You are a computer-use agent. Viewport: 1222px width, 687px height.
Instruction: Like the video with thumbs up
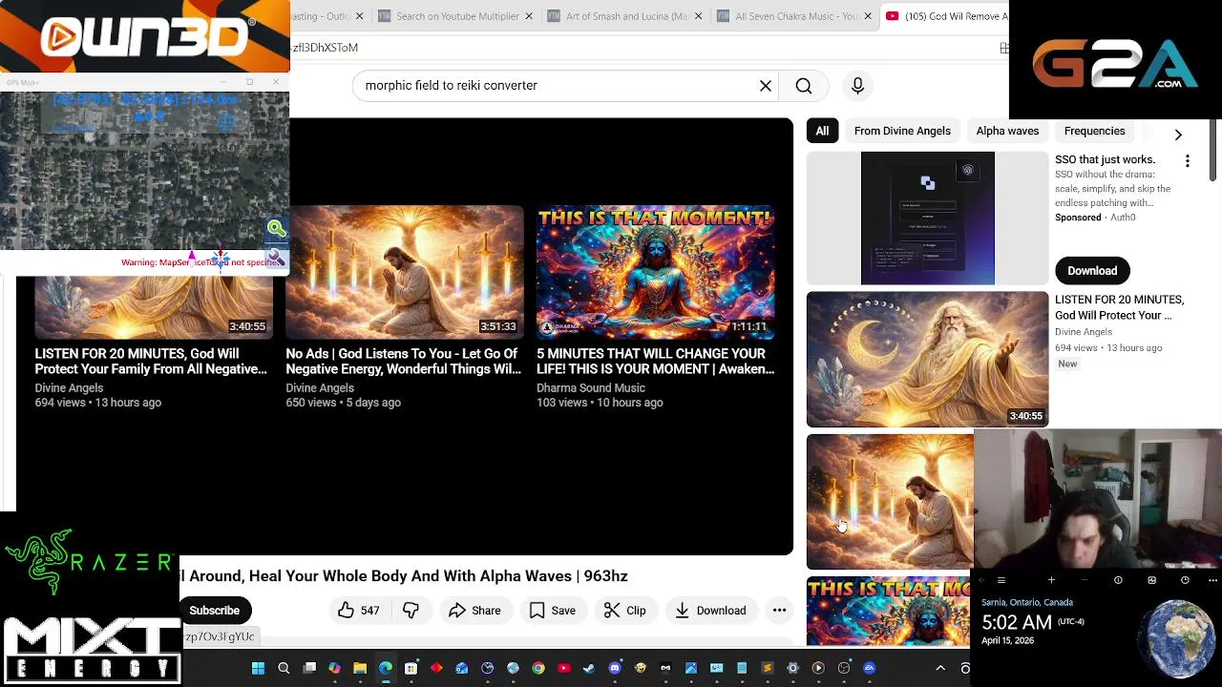point(358,611)
